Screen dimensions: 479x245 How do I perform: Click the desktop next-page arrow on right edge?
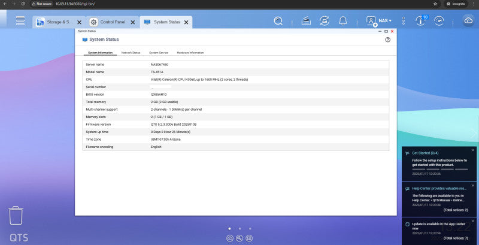[x=474, y=134]
